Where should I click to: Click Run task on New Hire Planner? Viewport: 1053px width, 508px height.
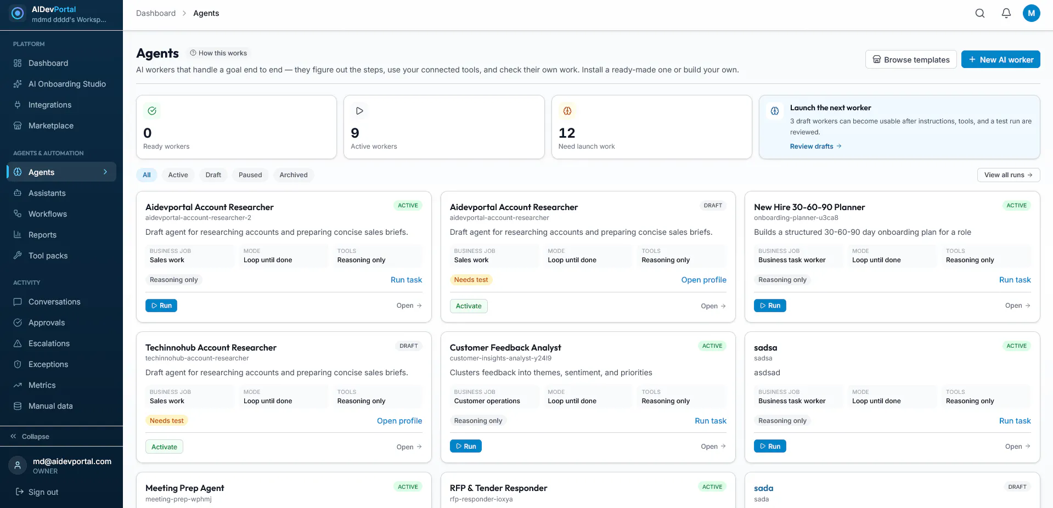1015,280
